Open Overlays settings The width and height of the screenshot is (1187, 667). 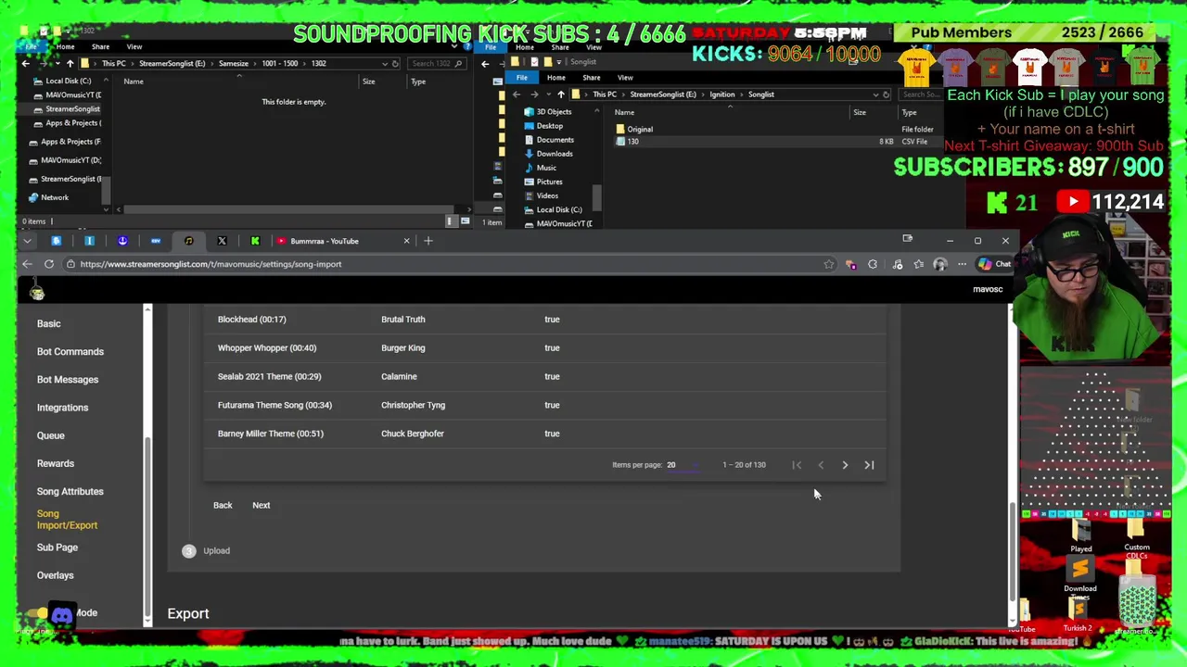tap(55, 575)
